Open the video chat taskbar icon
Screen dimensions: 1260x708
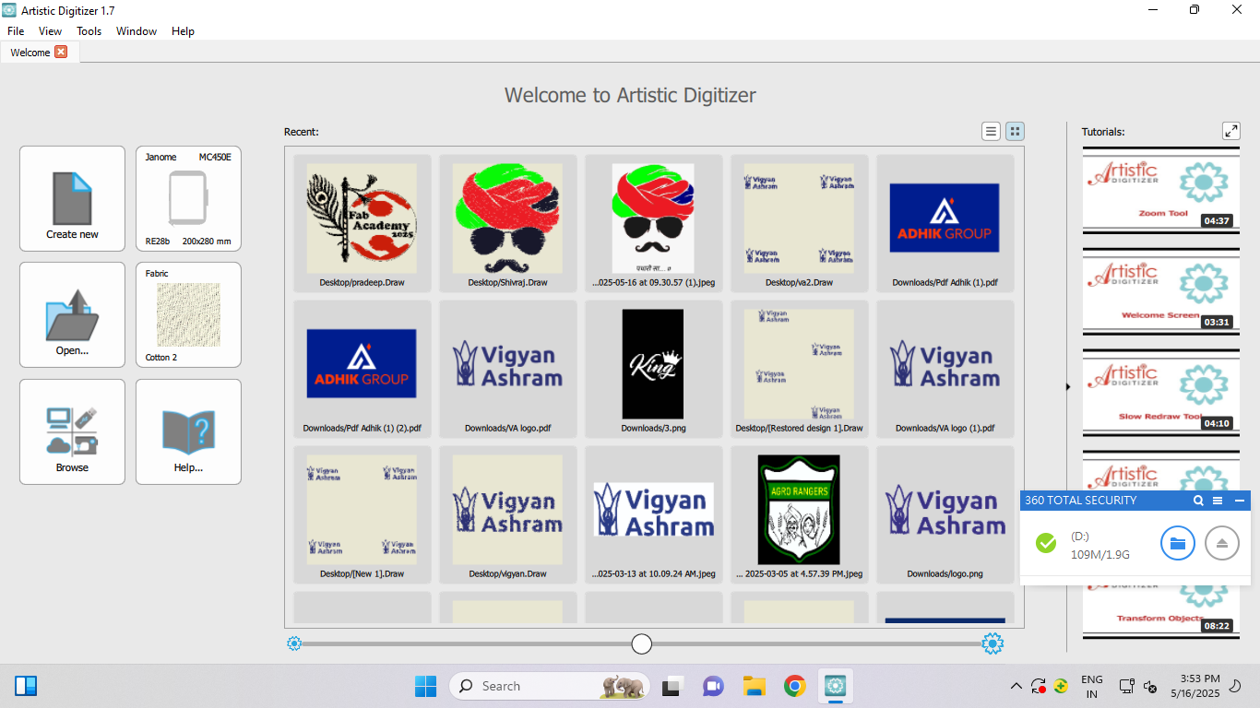pos(714,686)
